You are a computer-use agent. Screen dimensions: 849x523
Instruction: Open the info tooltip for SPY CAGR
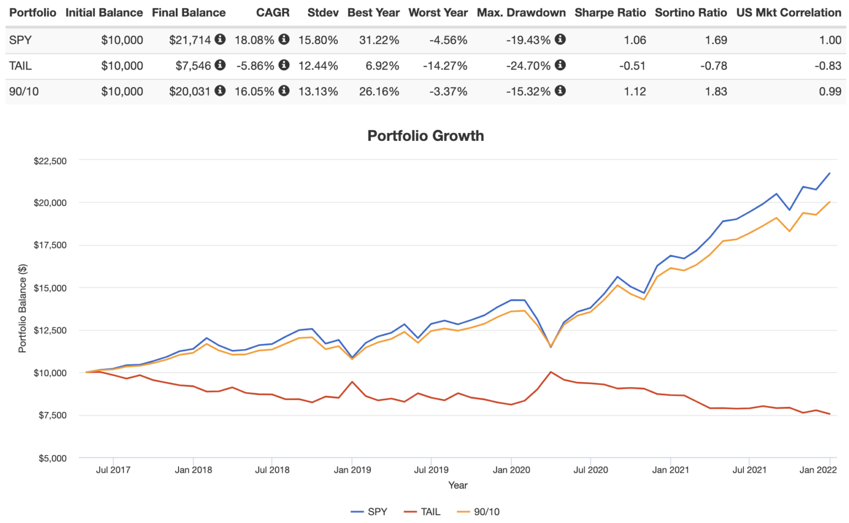pyautogui.click(x=286, y=40)
